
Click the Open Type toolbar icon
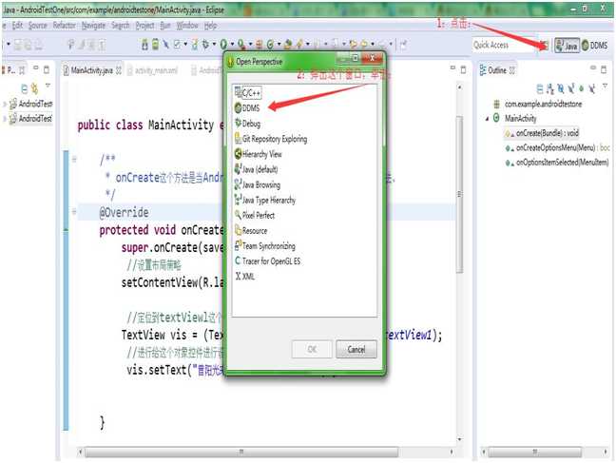(x=288, y=45)
